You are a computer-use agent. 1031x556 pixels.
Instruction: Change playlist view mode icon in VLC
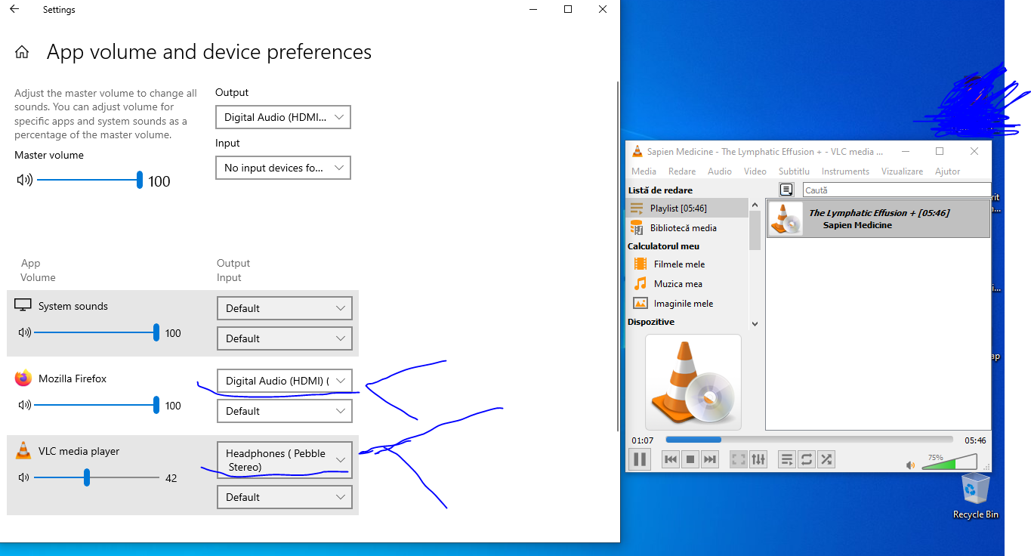pos(786,190)
